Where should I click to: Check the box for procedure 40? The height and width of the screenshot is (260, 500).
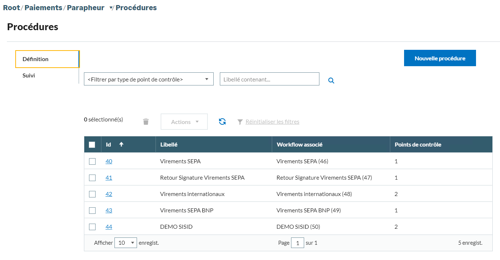tap(92, 161)
